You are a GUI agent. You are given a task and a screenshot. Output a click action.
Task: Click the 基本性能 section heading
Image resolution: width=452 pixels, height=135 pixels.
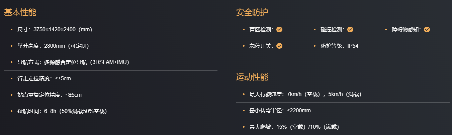tap(20, 13)
